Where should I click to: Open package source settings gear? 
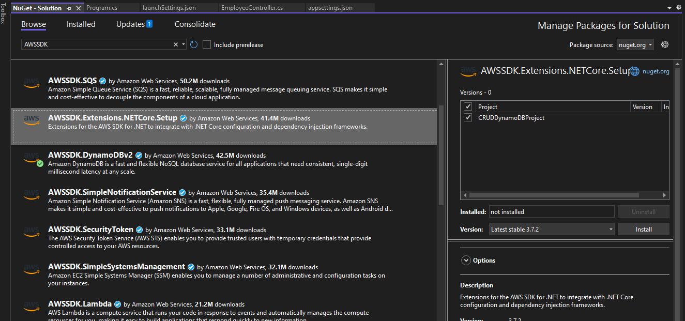665,44
